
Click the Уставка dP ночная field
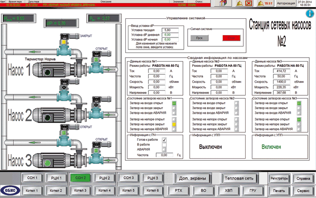coord(170,40)
